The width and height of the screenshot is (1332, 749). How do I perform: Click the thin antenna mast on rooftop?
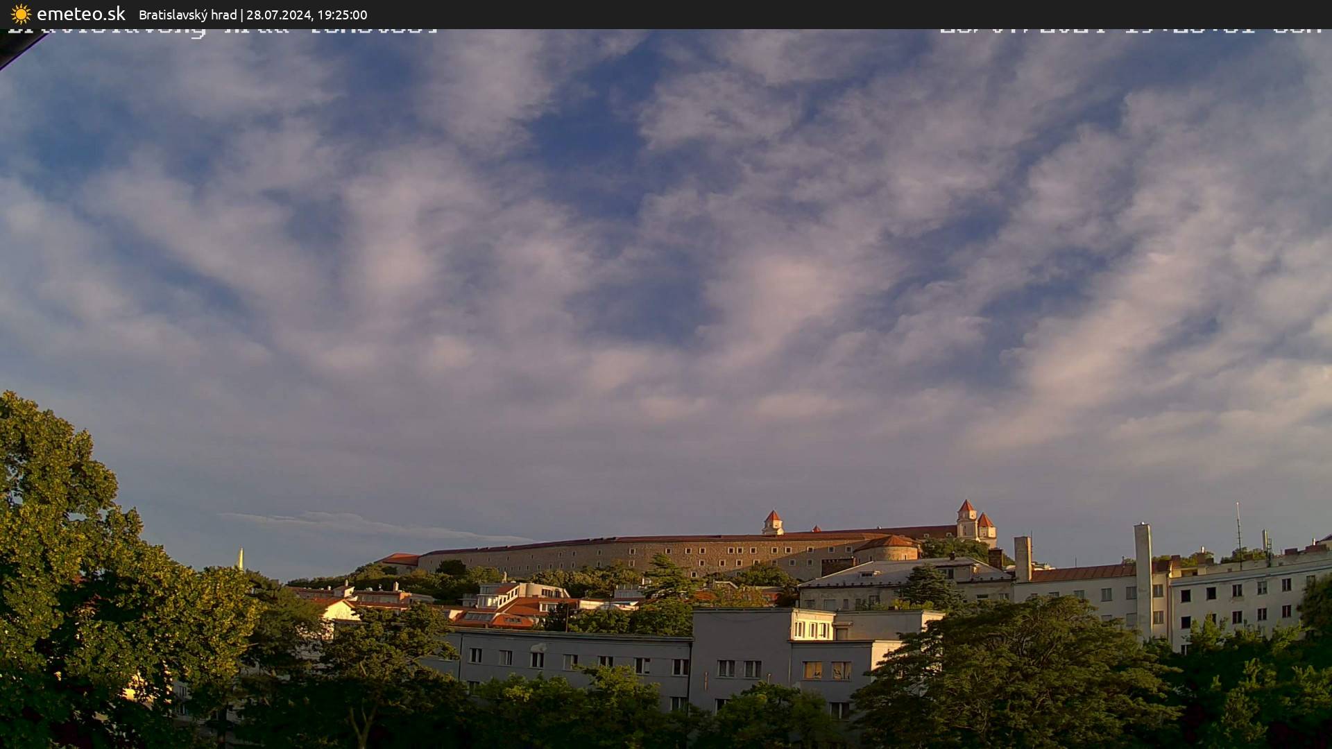coord(1238,534)
